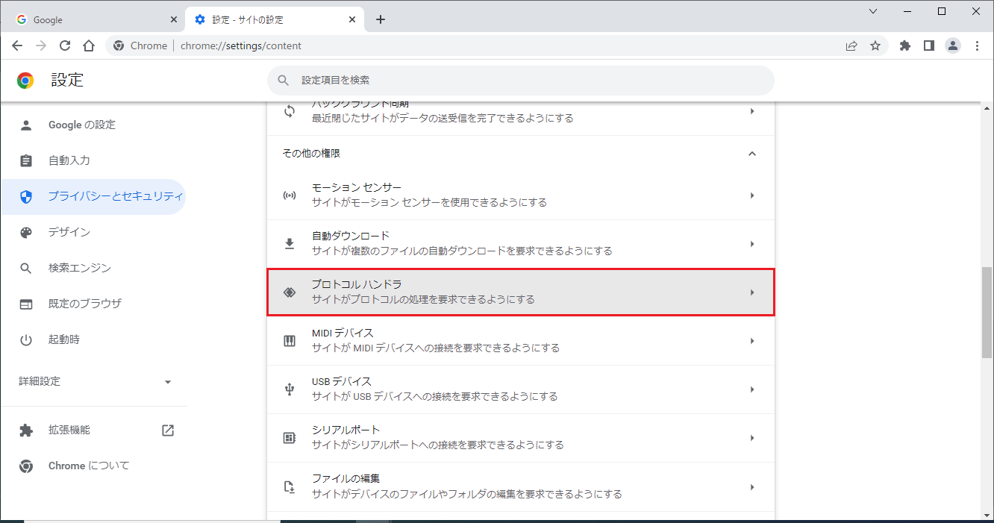The height and width of the screenshot is (523, 994).
Task: Open the extensions puzzle piece icon
Action: 905,46
